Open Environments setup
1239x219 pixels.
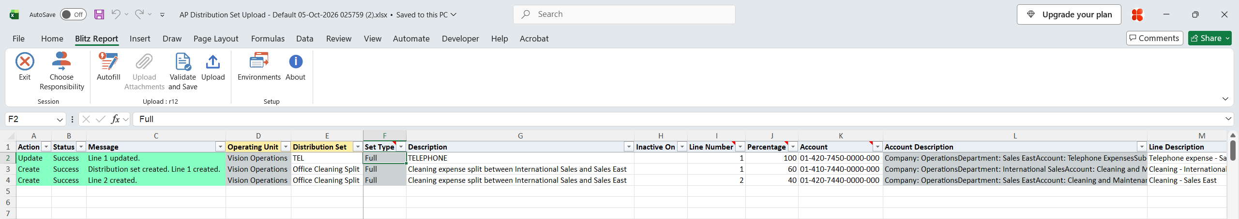(x=259, y=67)
